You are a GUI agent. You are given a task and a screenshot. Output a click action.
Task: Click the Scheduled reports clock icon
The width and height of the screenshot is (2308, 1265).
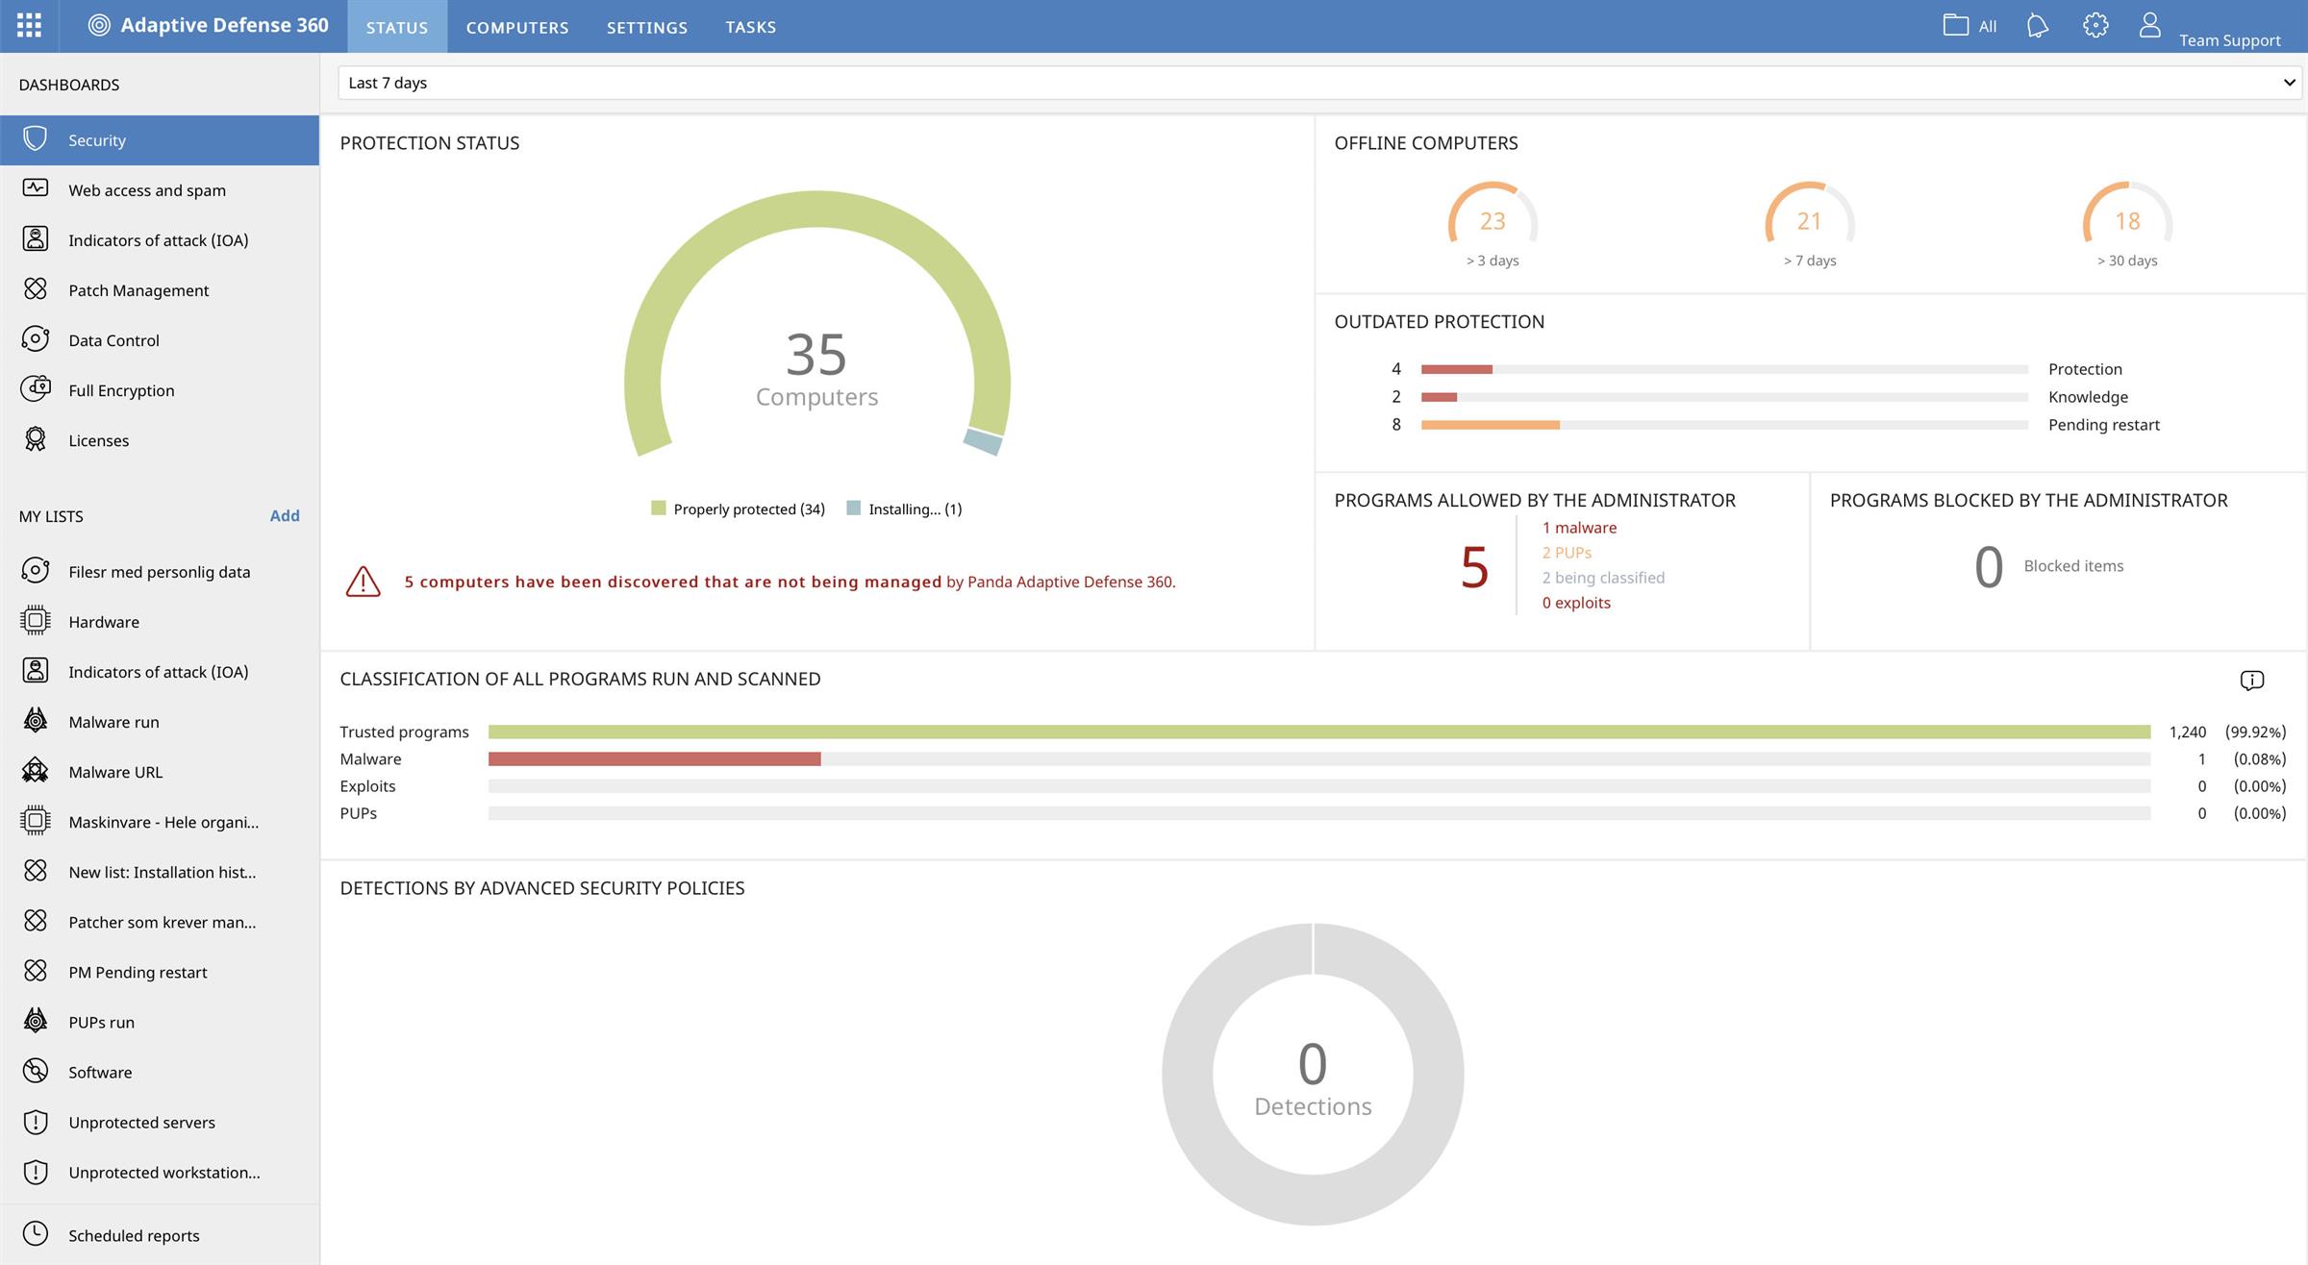tap(36, 1234)
